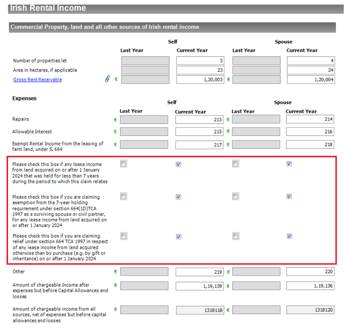346x330 pixels.
Task: Click Self Last Year section 664(1D) exemption checkbox
Action: tap(123, 196)
